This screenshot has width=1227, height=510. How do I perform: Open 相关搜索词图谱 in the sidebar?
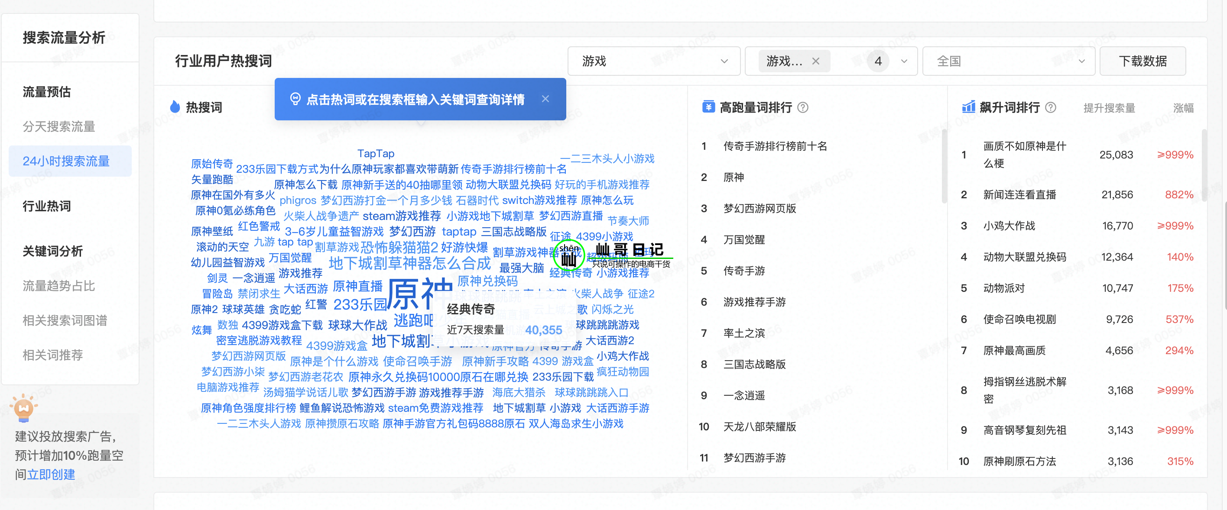click(65, 321)
